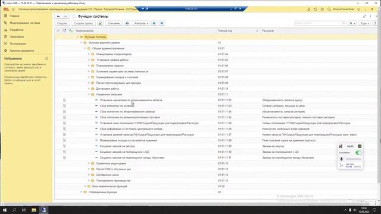
Task: Collapse the Функции системы root folder
Action: 77,37
